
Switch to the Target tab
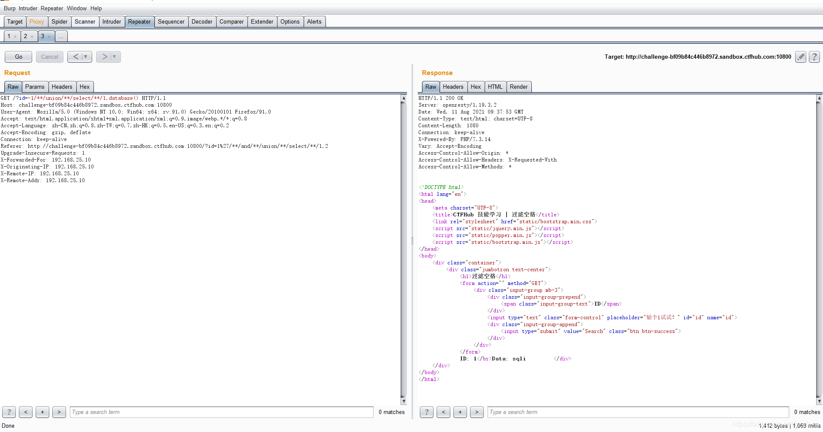coord(15,21)
